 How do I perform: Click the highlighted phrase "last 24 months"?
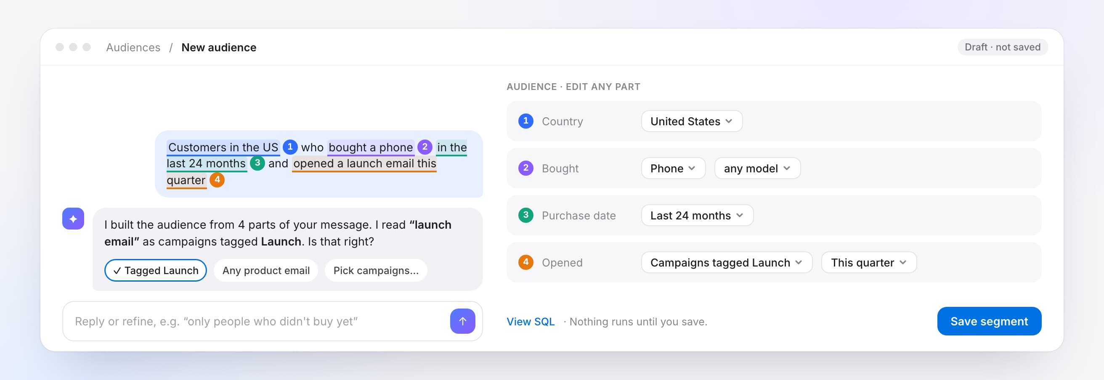tap(206, 164)
